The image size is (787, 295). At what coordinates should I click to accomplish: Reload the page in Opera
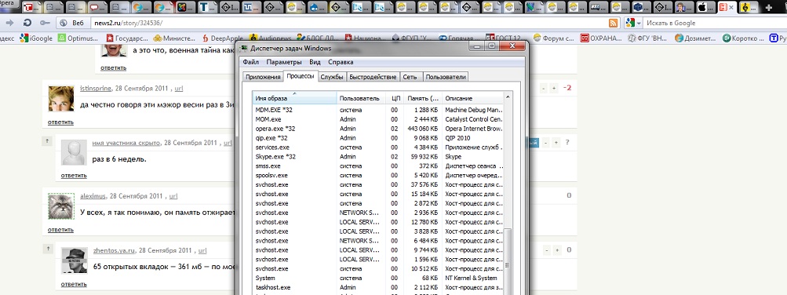[27, 23]
